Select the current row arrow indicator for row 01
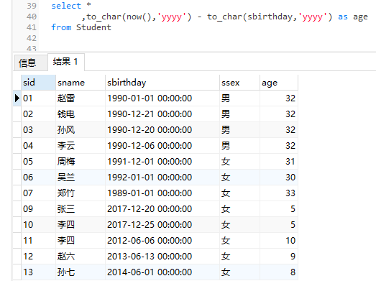 pyautogui.click(x=17, y=98)
